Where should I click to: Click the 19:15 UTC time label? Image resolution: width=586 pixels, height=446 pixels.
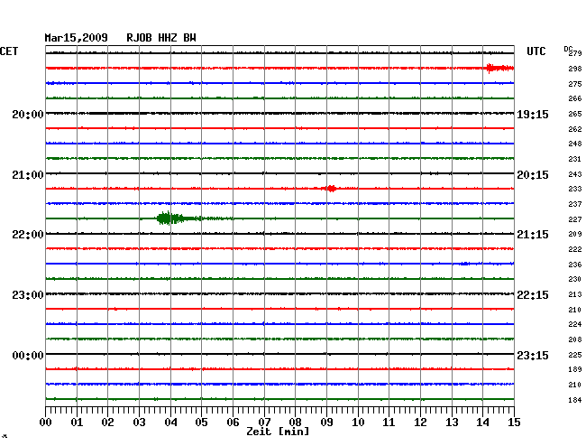tap(533, 114)
